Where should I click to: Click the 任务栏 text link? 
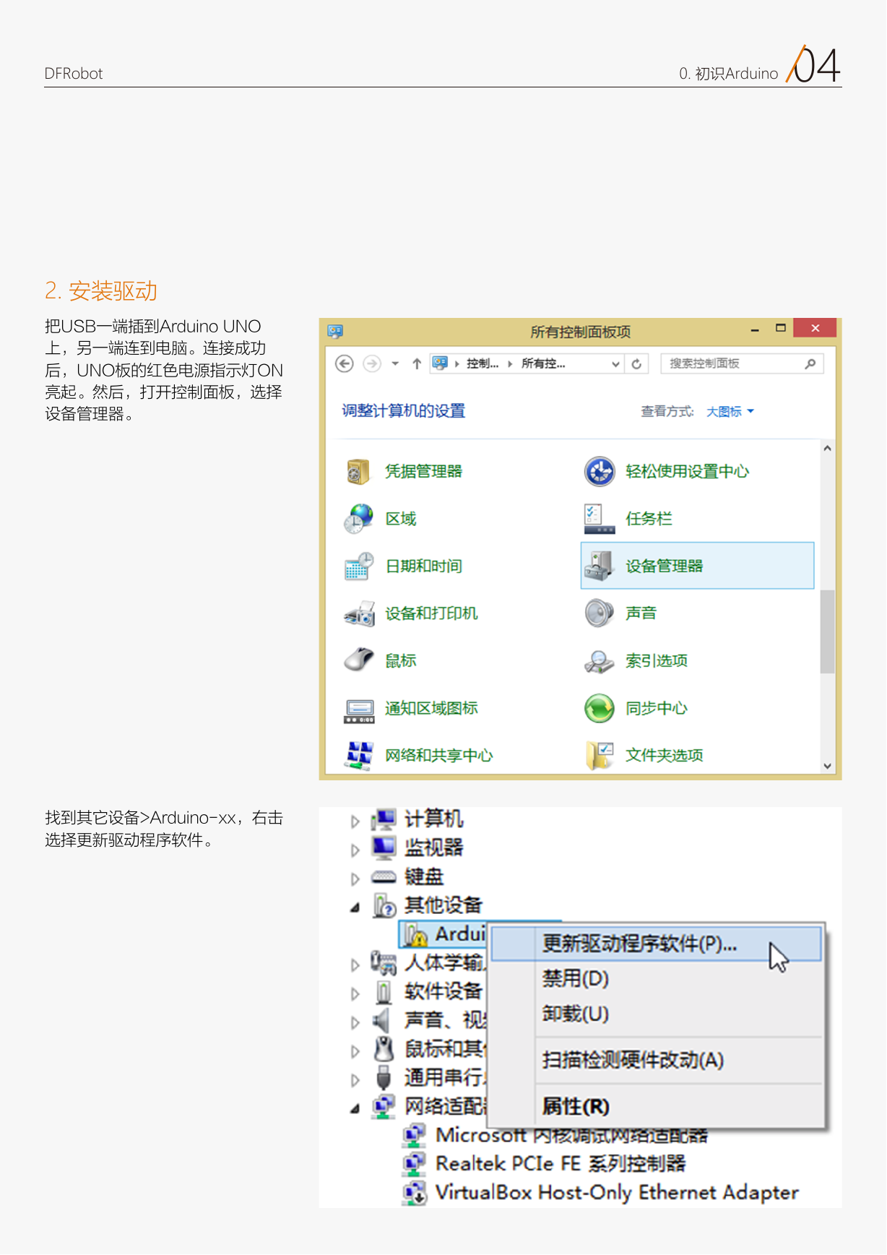click(649, 519)
